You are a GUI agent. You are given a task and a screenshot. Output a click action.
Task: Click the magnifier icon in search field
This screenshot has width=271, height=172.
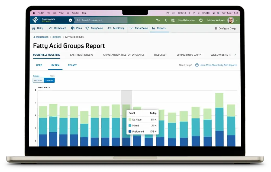79,20
